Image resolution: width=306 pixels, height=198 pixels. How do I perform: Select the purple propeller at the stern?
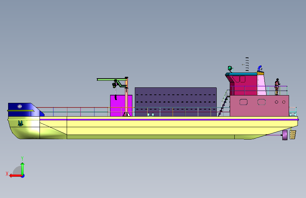285,135
